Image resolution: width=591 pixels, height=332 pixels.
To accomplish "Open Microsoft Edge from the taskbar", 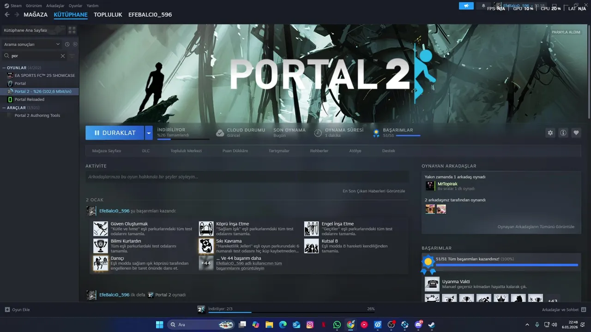I will [x=283, y=325].
